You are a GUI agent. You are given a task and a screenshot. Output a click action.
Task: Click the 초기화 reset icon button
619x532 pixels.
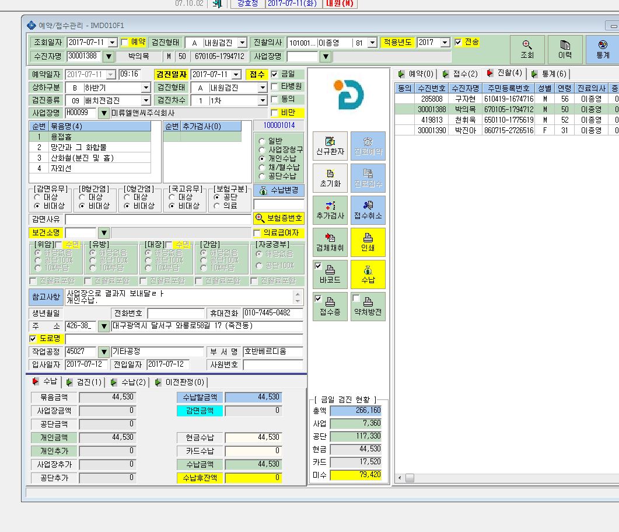click(x=330, y=178)
